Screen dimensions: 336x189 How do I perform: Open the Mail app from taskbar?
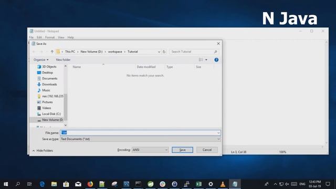[x=78, y=184]
